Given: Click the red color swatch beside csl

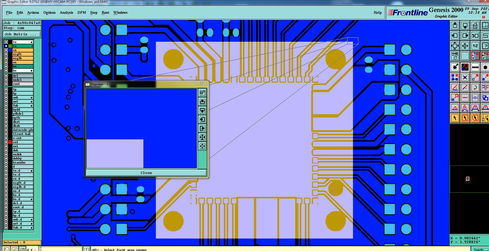Looking at the screenshot, I should coord(10,142).
